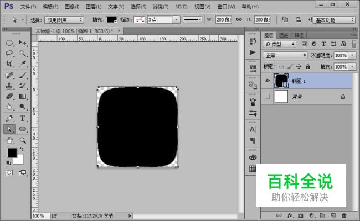The image size is (360, 221).
Task: Select the History Brush tool
Action: tap(23, 86)
